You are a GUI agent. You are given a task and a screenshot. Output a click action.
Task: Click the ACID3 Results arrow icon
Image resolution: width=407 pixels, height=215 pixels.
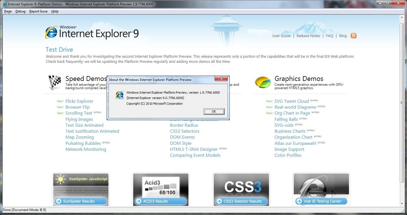click(x=138, y=201)
